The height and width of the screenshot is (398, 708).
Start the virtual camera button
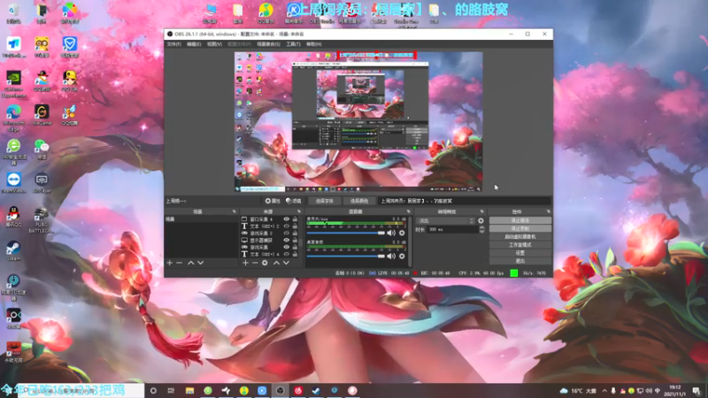point(520,236)
